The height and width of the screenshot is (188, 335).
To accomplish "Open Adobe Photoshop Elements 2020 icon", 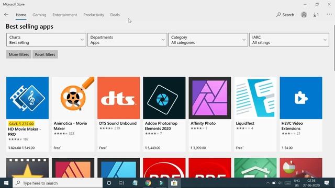I will [x=164, y=98].
